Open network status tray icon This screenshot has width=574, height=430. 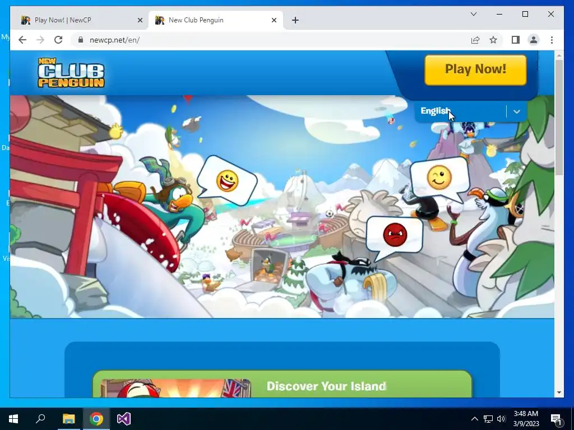[488, 419]
